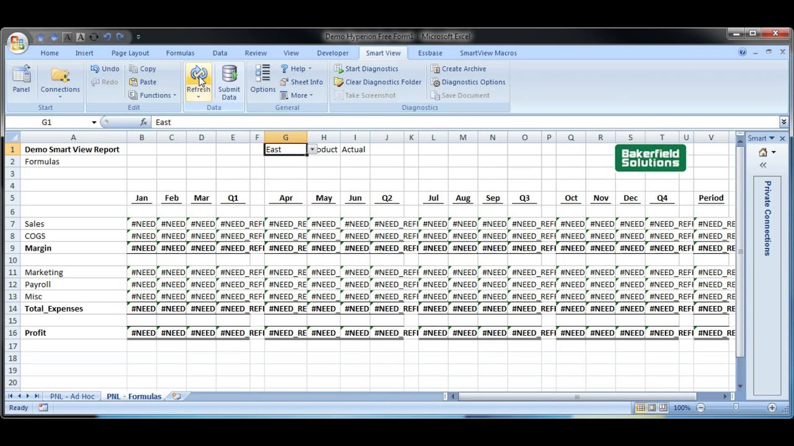Click the zoom in plus button
Screen dimensions: 794x446
tap(772, 408)
